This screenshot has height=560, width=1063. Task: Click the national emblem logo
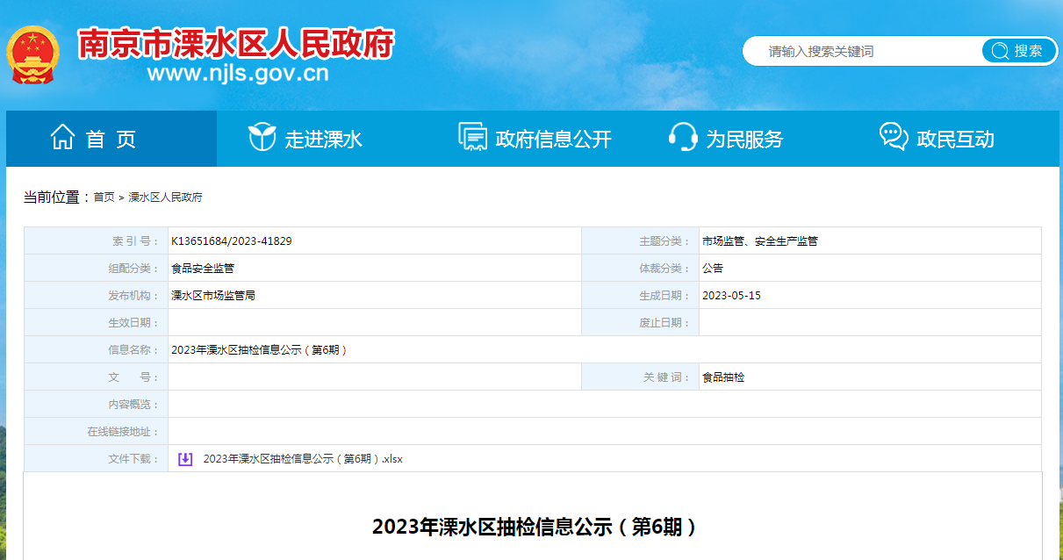33,54
